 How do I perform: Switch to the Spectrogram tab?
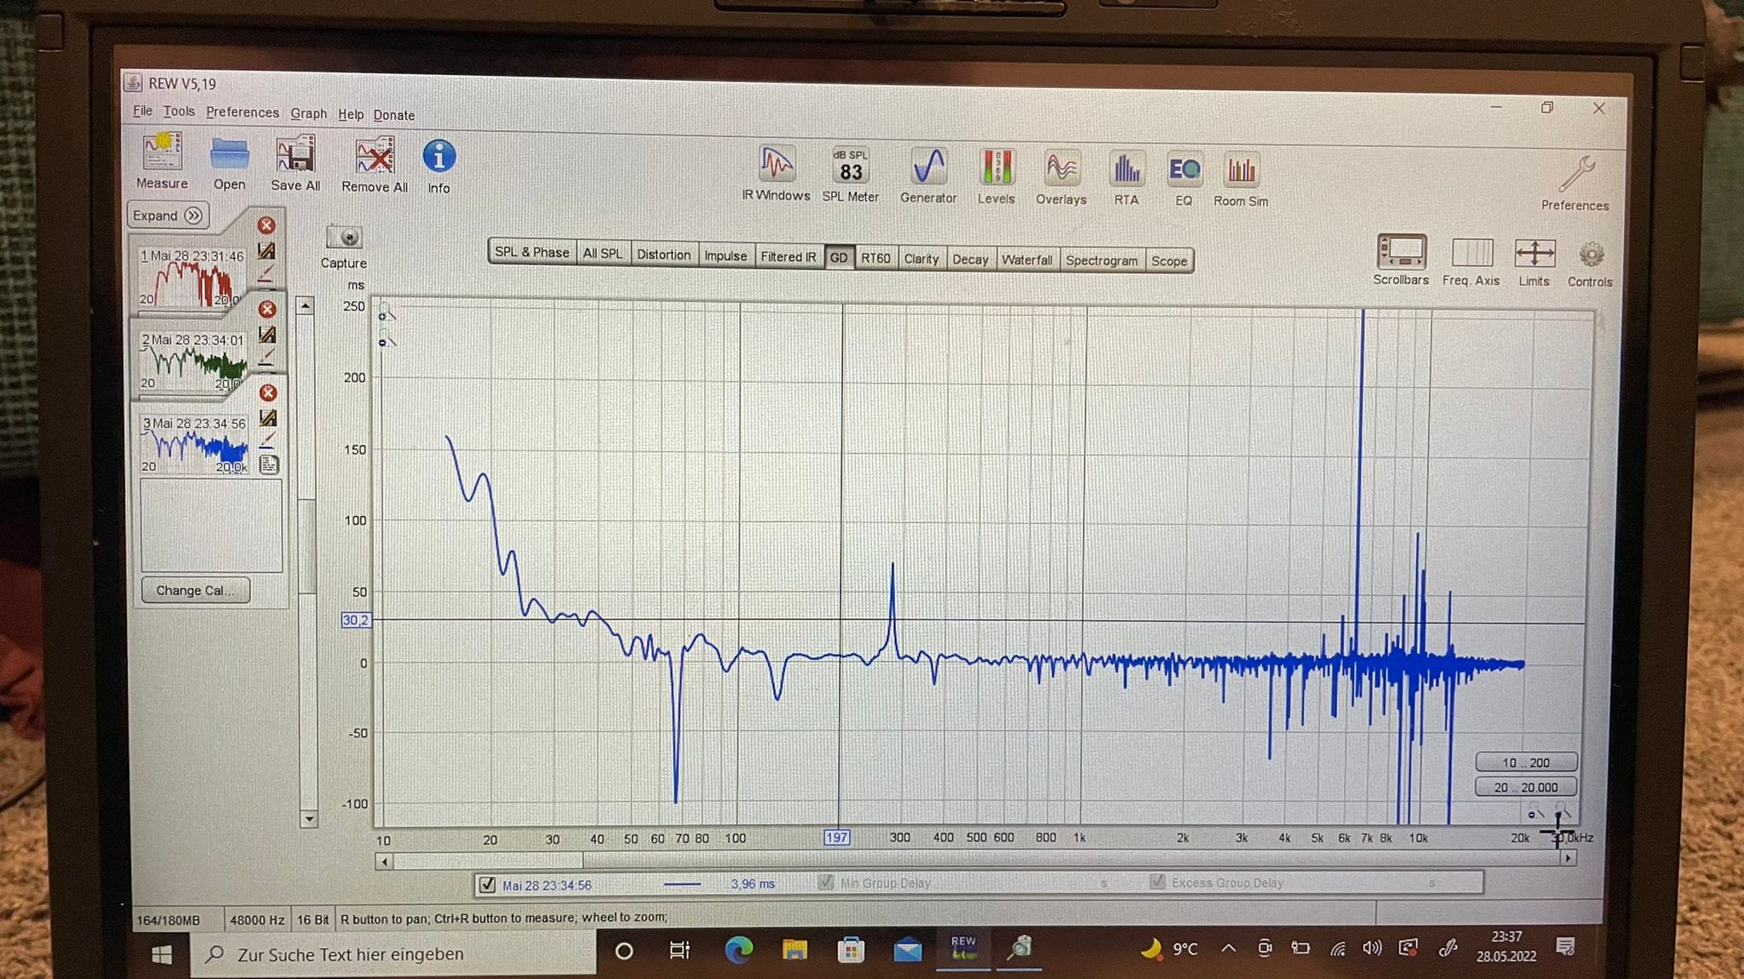[x=1101, y=260]
